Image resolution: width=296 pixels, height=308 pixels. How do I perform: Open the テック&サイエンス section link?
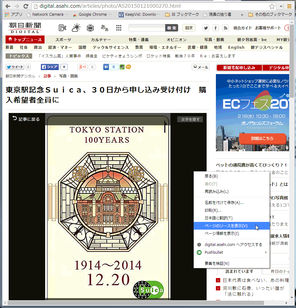click(111, 47)
